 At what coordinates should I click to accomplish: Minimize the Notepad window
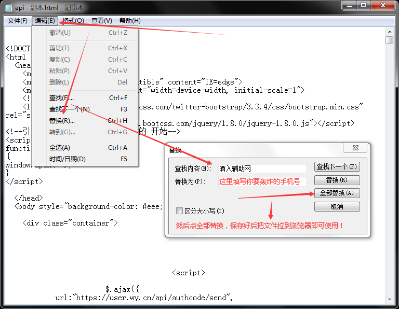(350, 5)
